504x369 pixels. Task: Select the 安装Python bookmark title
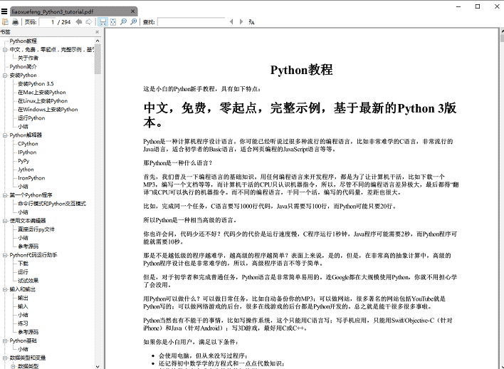[23, 76]
